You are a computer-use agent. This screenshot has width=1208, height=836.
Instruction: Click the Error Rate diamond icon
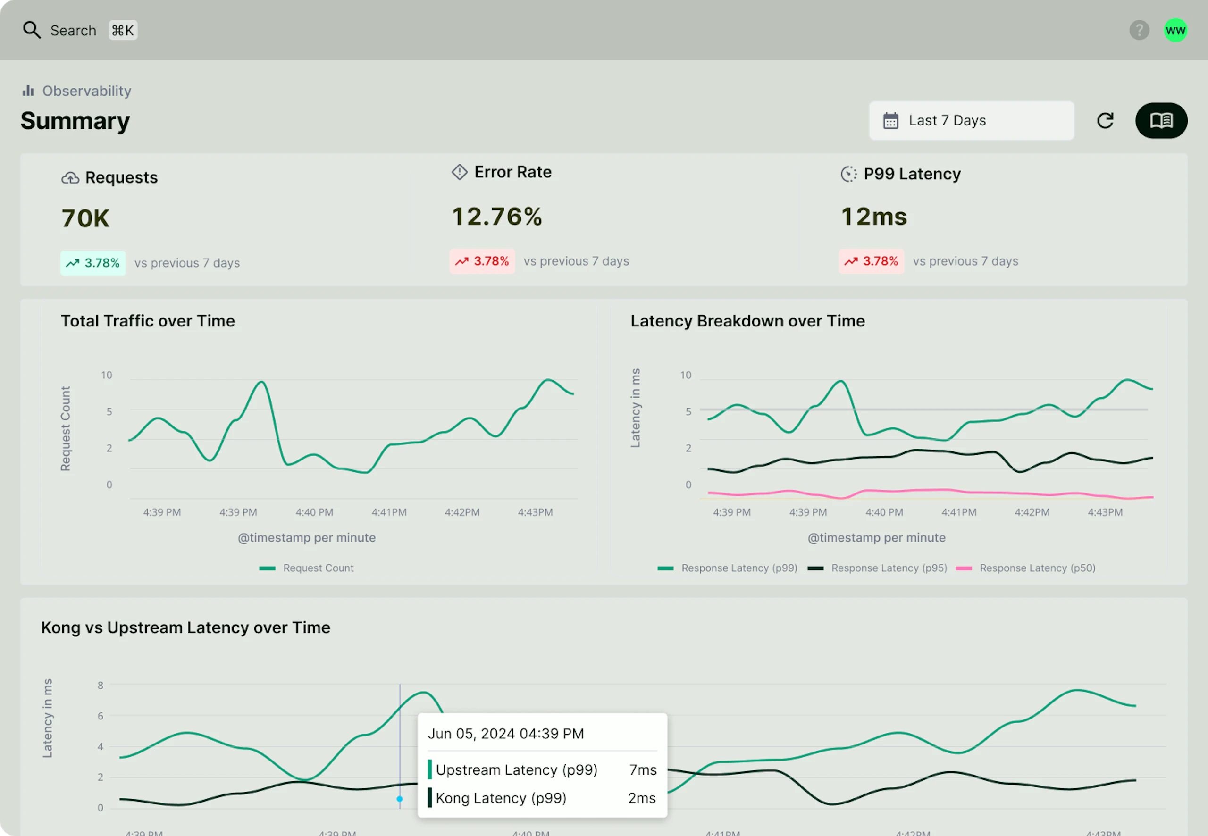click(x=460, y=172)
